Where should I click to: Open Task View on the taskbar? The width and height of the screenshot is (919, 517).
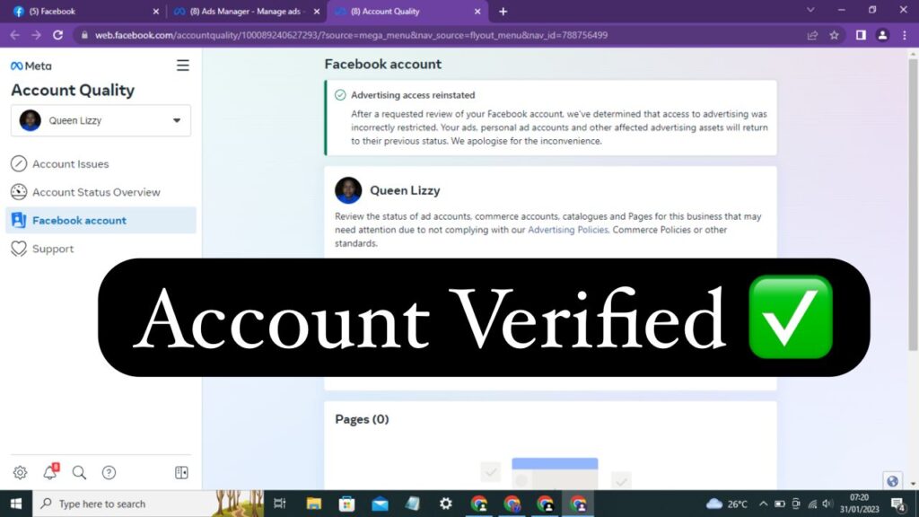(280, 504)
